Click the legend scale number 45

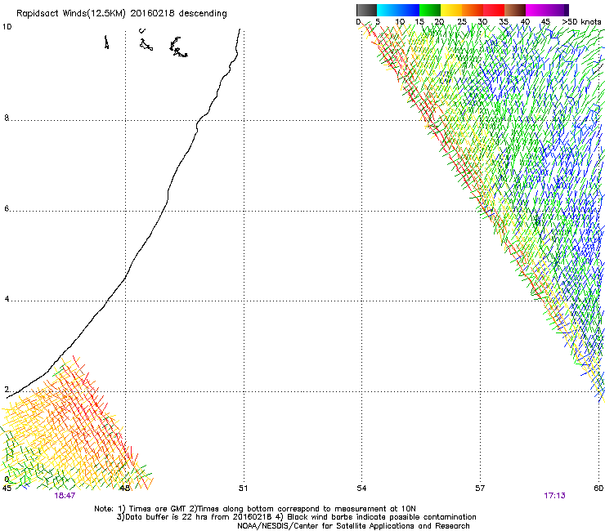point(545,22)
